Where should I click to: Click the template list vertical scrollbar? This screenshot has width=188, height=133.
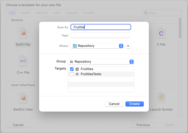[180, 28]
